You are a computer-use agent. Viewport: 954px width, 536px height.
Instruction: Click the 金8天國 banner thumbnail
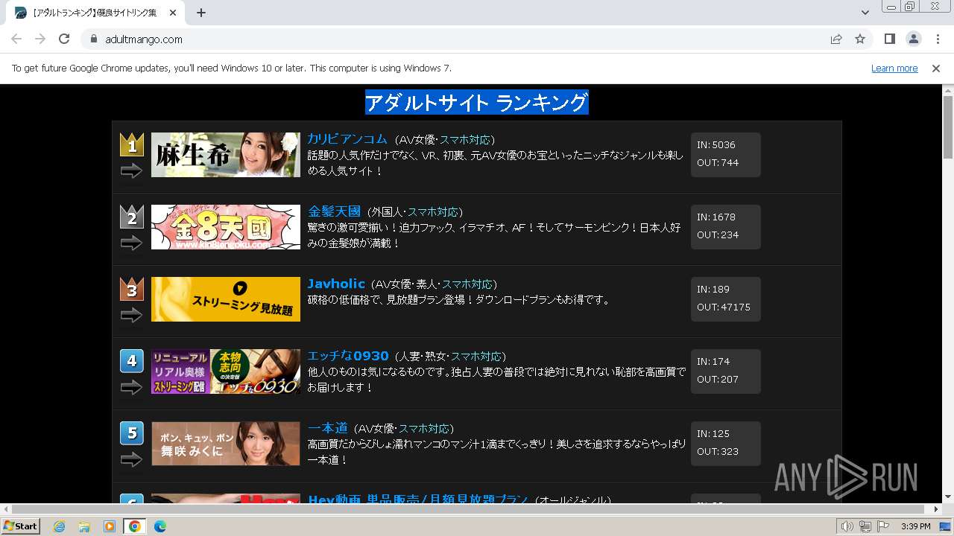click(x=226, y=227)
